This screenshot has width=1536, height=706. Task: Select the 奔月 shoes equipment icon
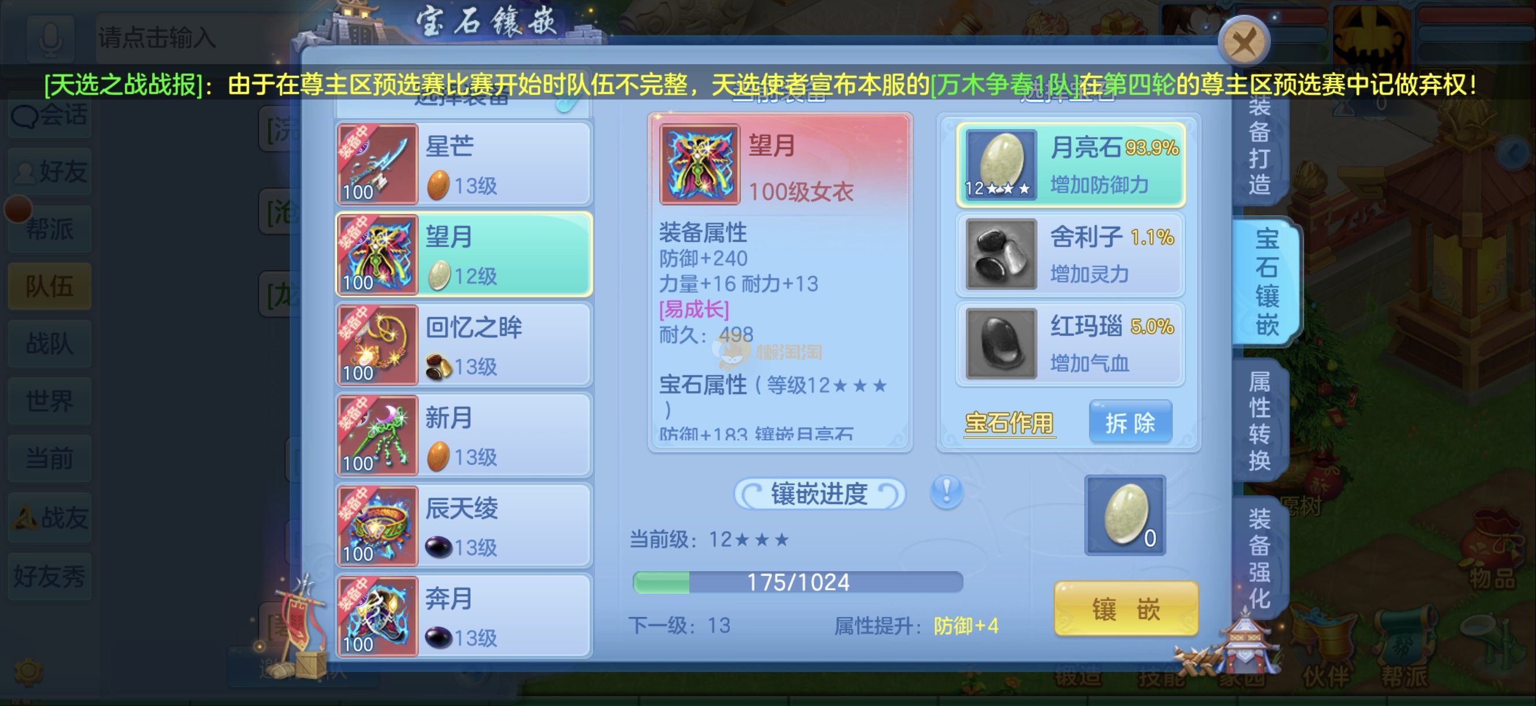tap(378, 616)
